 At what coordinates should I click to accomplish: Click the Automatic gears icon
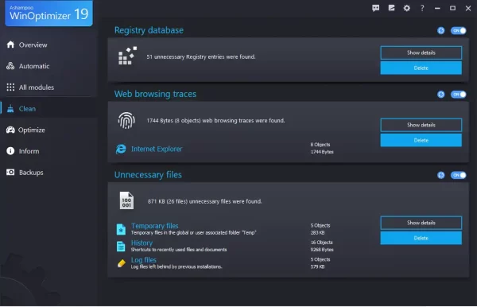click(x=10, y=66)
